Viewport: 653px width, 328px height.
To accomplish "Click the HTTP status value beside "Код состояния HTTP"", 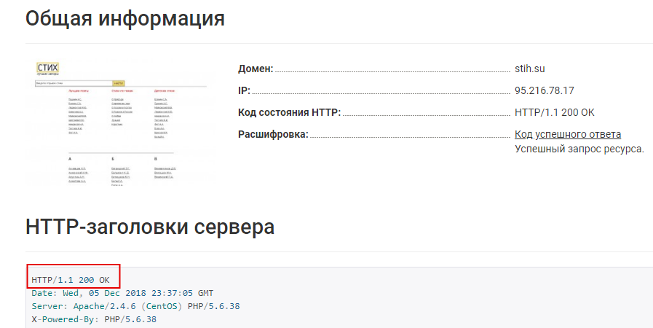I will [554, 112].
